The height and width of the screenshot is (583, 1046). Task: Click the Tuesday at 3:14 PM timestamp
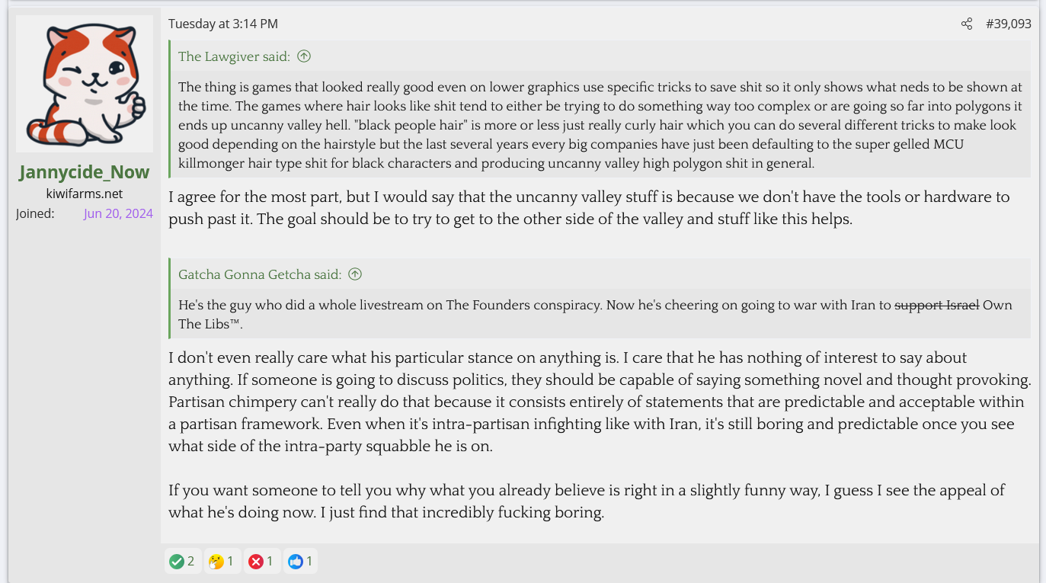tap(223, 24)
